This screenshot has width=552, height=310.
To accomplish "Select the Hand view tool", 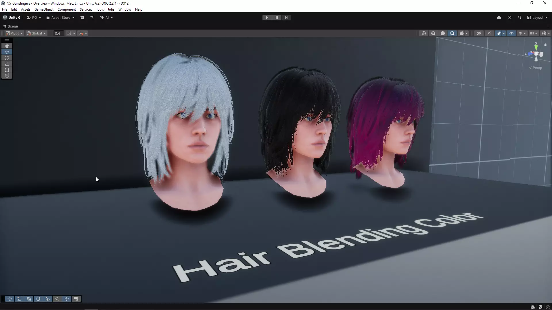I will click(x=7, y=46).
